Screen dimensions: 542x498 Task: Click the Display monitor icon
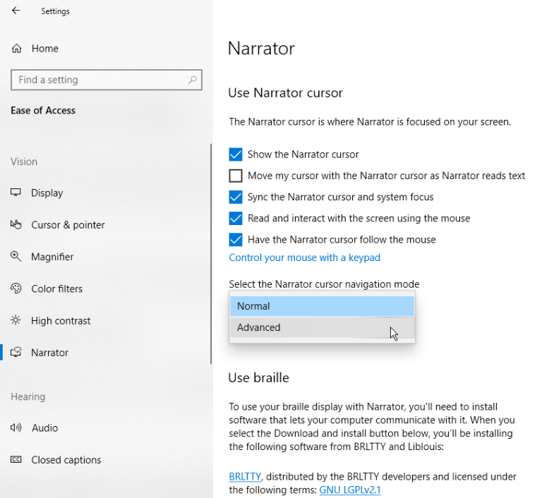pyautogui.click(x=16, y=193)
